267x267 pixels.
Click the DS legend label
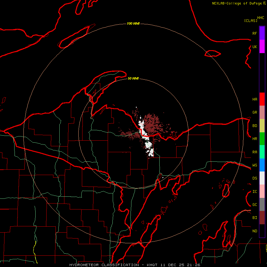click(255, 178)
